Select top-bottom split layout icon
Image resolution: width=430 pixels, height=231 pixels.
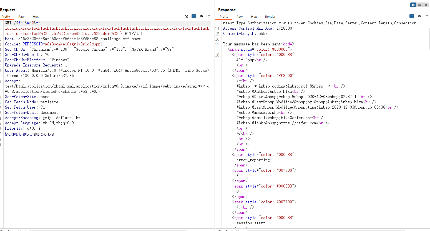419,5
